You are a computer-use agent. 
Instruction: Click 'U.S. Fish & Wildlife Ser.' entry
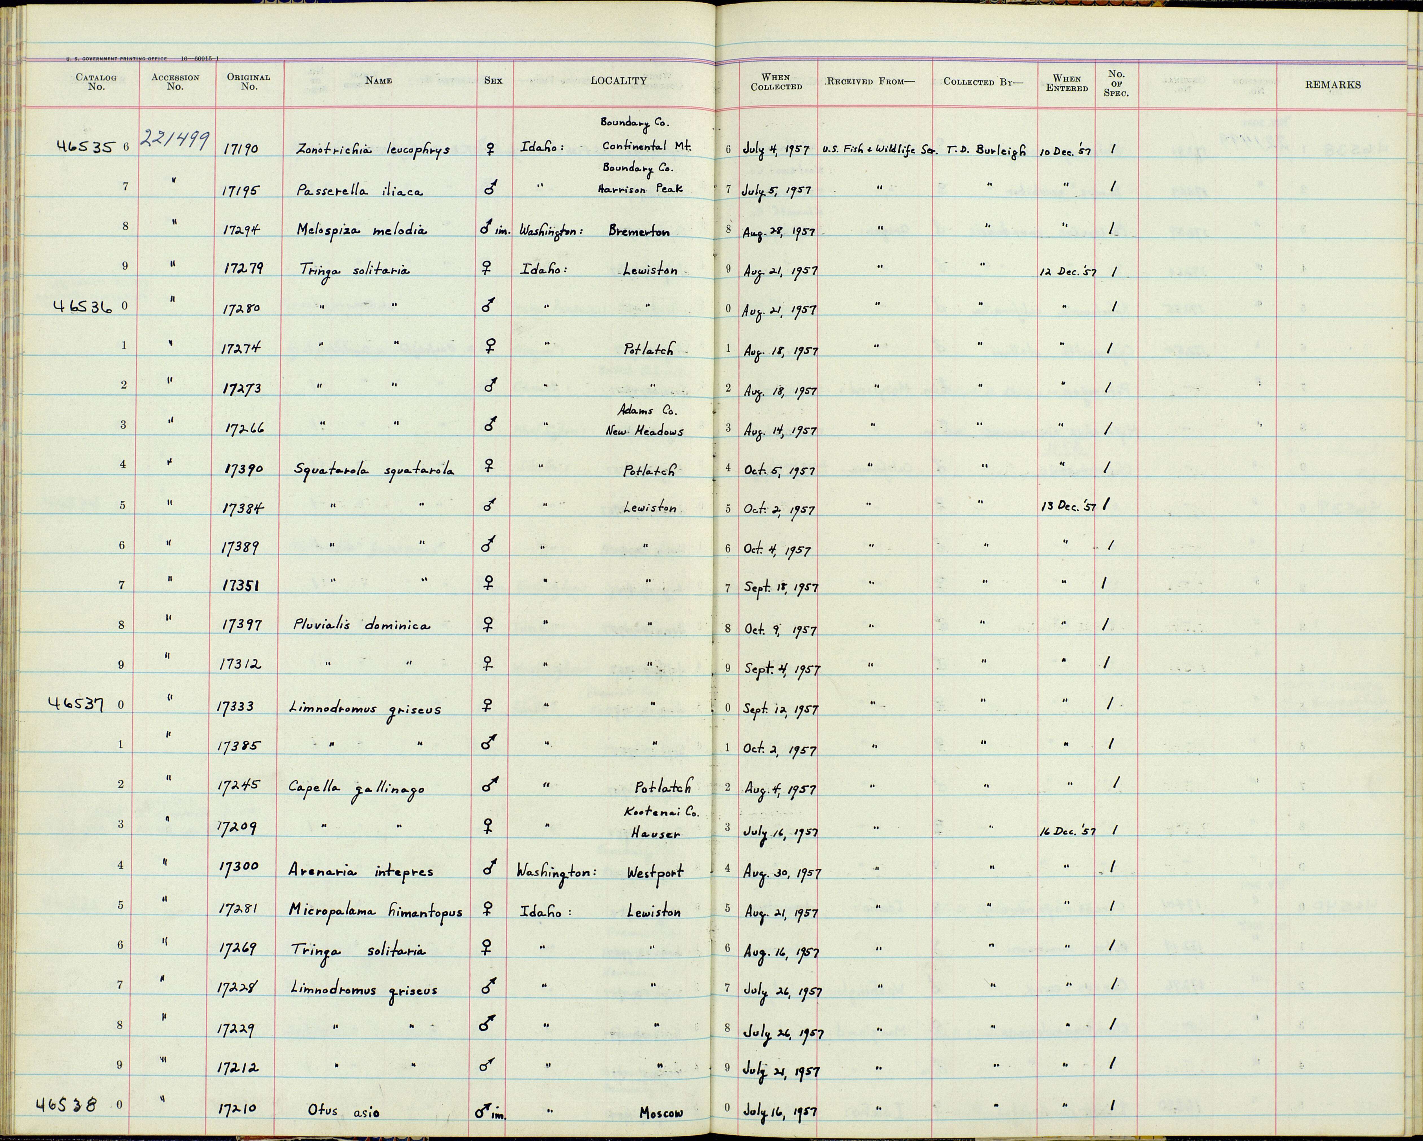879,150
